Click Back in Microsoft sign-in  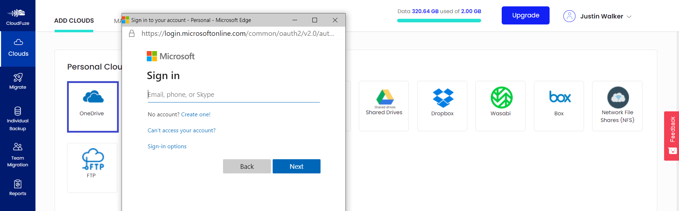[247, 166]
